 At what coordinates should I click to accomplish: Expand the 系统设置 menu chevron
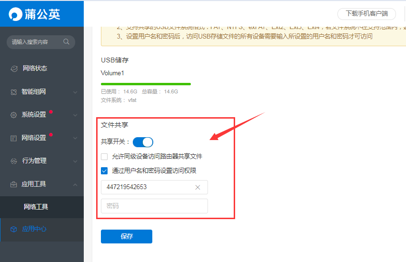pos(75,115)
